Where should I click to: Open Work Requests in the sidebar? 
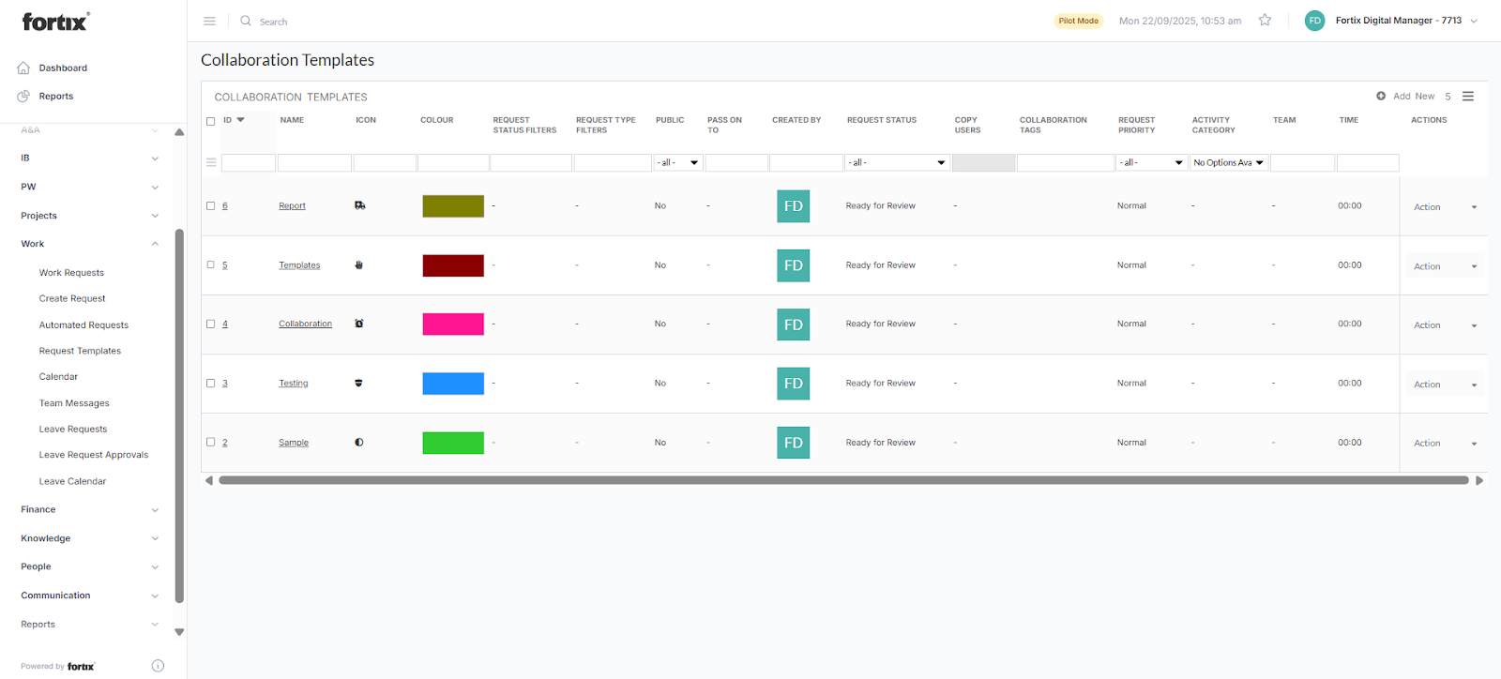[x=71, y=273]
